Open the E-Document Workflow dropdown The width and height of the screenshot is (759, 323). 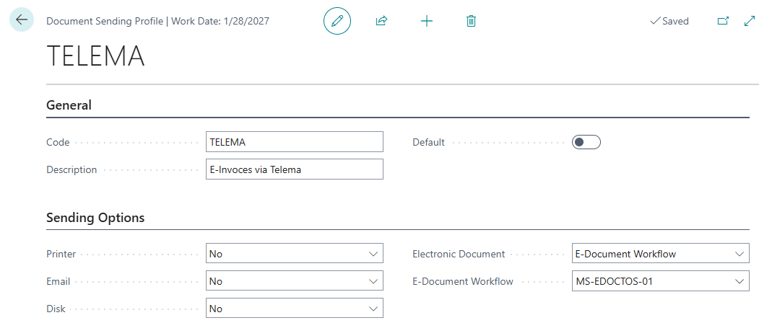(x=660, y=281)
